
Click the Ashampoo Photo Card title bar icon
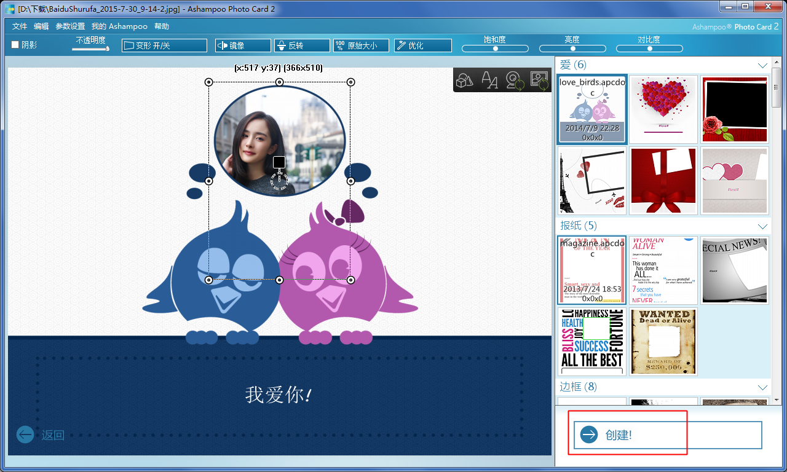pos(10,9)
